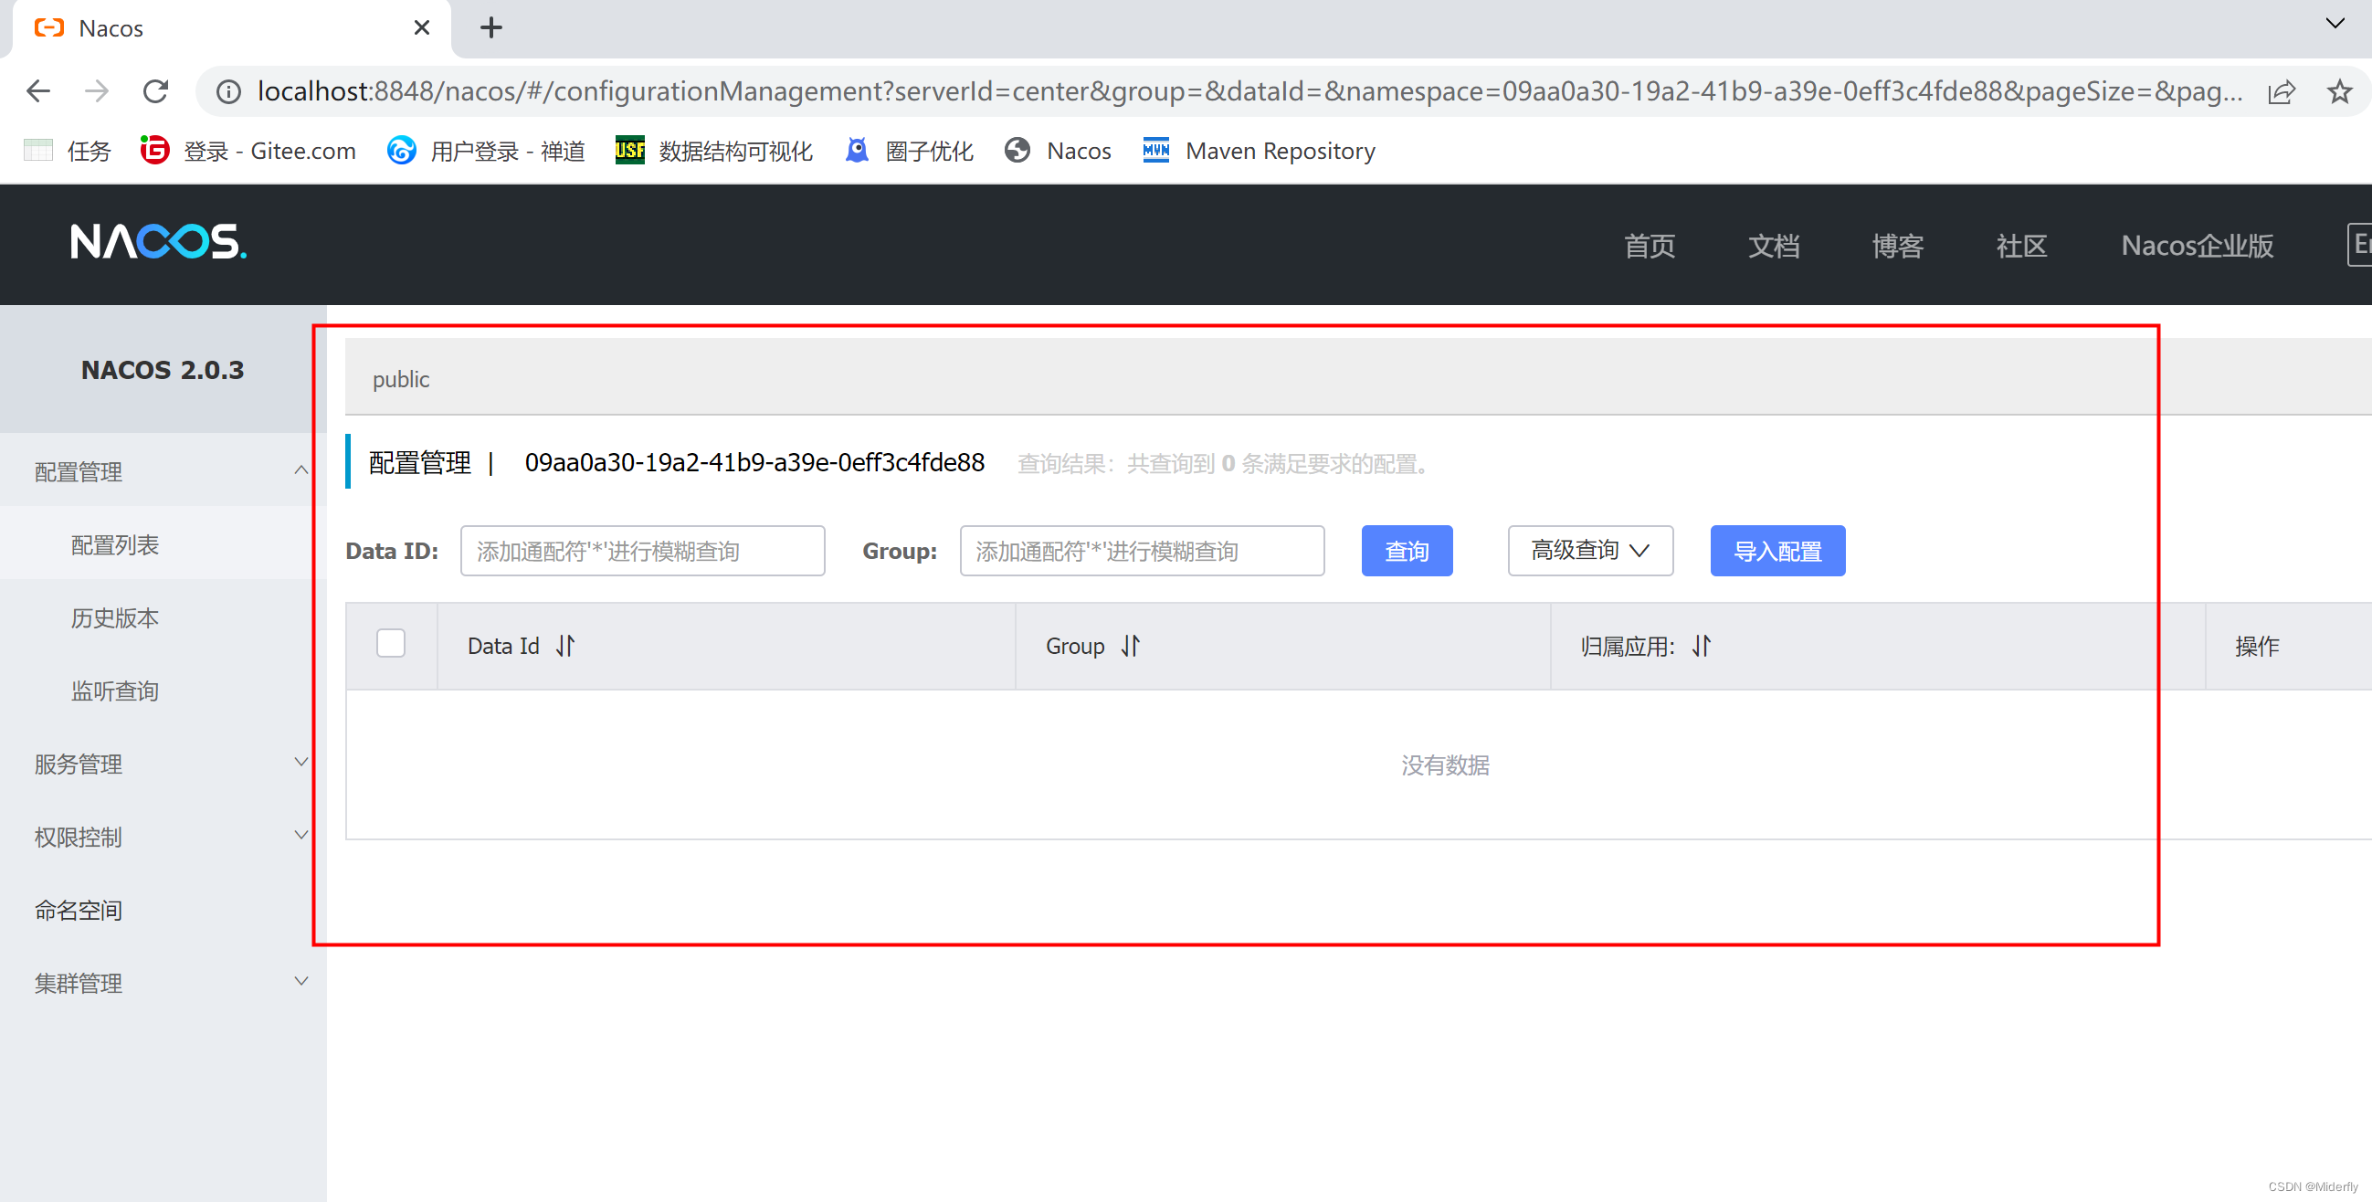Click the 查询 button

click(1407, 551)
